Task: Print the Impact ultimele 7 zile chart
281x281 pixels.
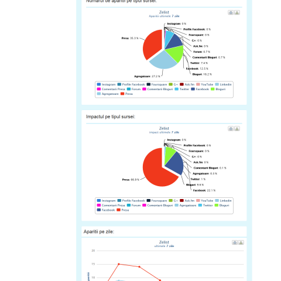Action: [x=231, y=129]
